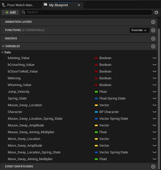Collapse the Data category
161x170 pixels.
pyautogui.click(x=3, y=52)
